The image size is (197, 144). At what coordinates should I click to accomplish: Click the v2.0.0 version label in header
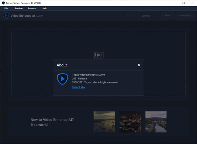39,16
